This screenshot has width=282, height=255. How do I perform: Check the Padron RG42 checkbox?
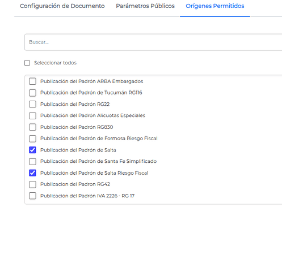pos(32,184)
